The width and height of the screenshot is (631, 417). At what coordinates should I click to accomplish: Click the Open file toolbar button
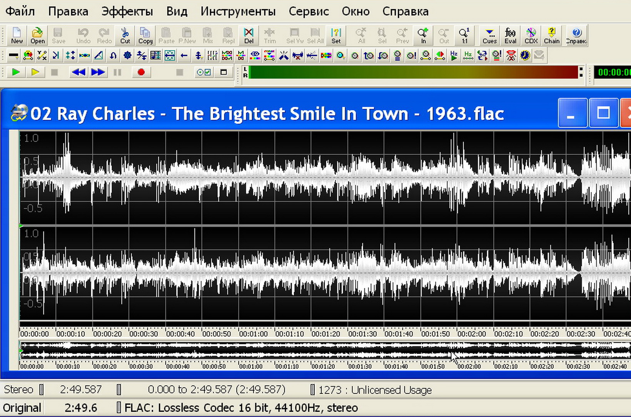37,36
